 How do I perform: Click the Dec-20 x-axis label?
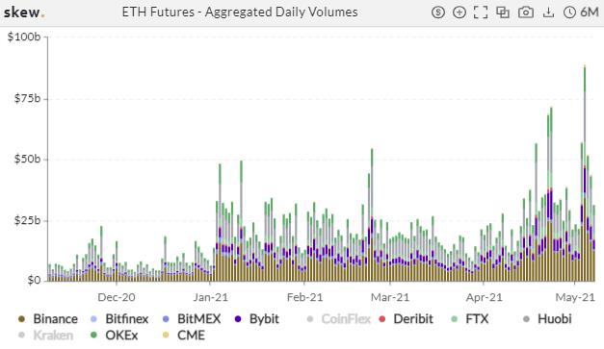(117, 297)
